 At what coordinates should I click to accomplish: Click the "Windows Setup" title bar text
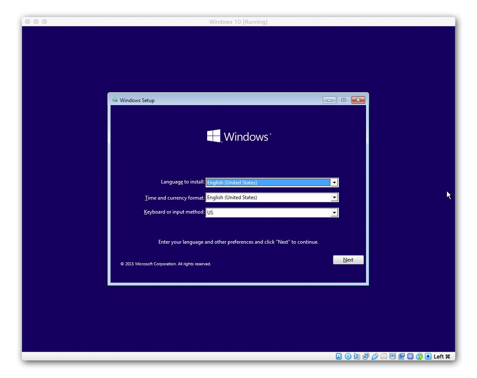coord(137,100)
